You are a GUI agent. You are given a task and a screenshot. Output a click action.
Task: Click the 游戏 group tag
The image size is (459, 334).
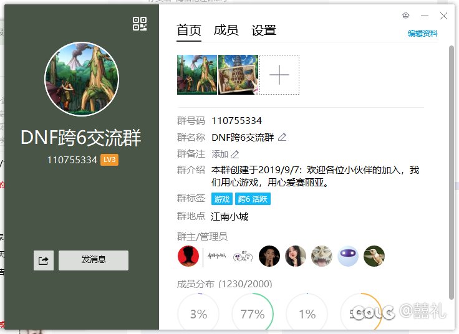click(x=222, y=199)
